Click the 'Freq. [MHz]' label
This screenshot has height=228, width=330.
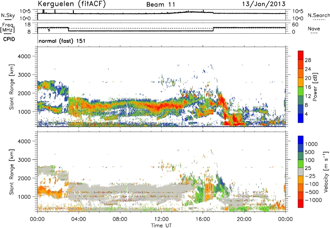pos(7,28)
